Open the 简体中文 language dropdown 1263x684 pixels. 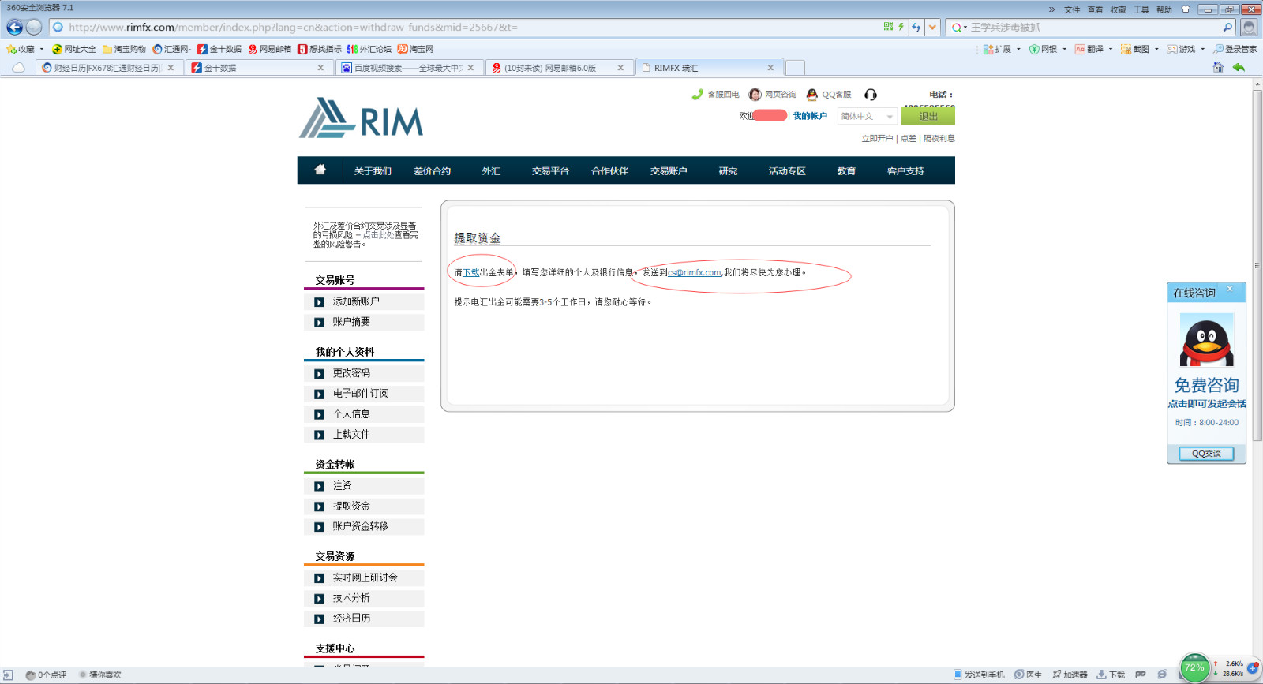click(x=867, y=116)
